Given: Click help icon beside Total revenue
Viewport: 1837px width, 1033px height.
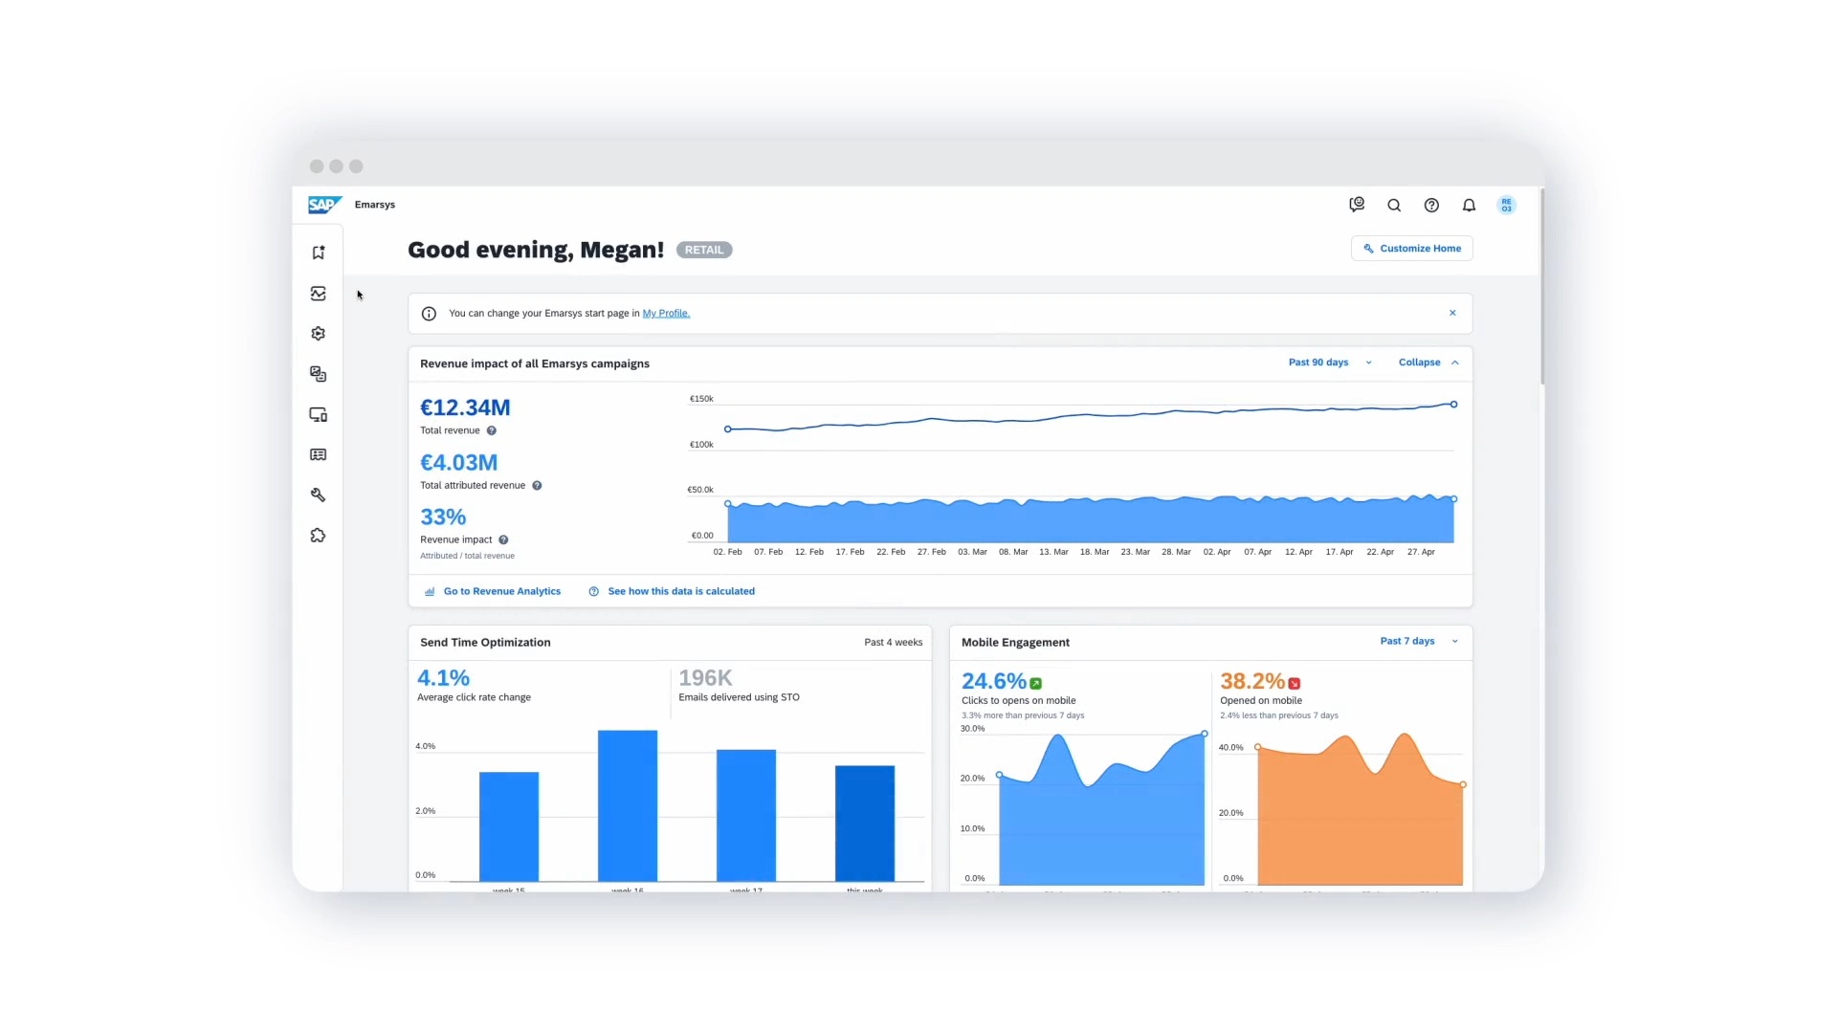Looking at the screenshot, I should [492, 431].
